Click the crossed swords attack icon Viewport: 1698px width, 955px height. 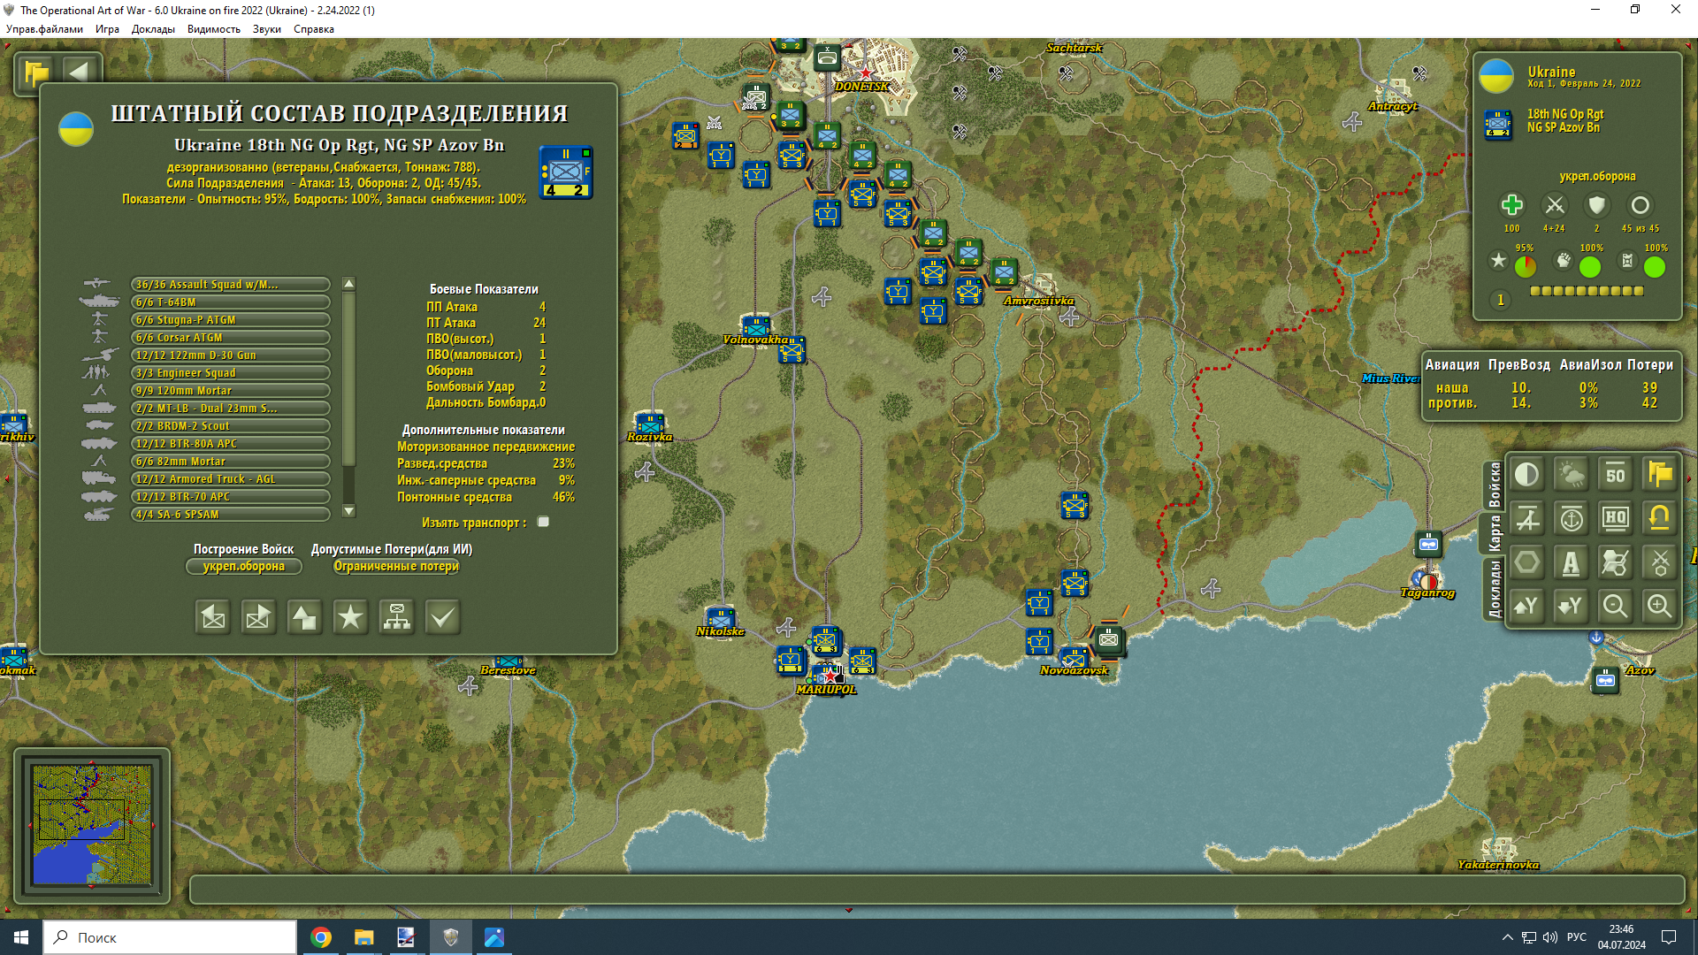(x=1555, y=205)
